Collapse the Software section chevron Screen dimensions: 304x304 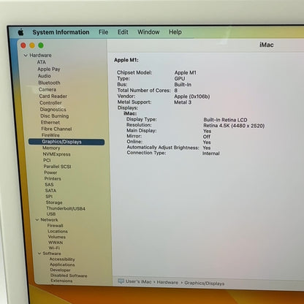(39, 254)
